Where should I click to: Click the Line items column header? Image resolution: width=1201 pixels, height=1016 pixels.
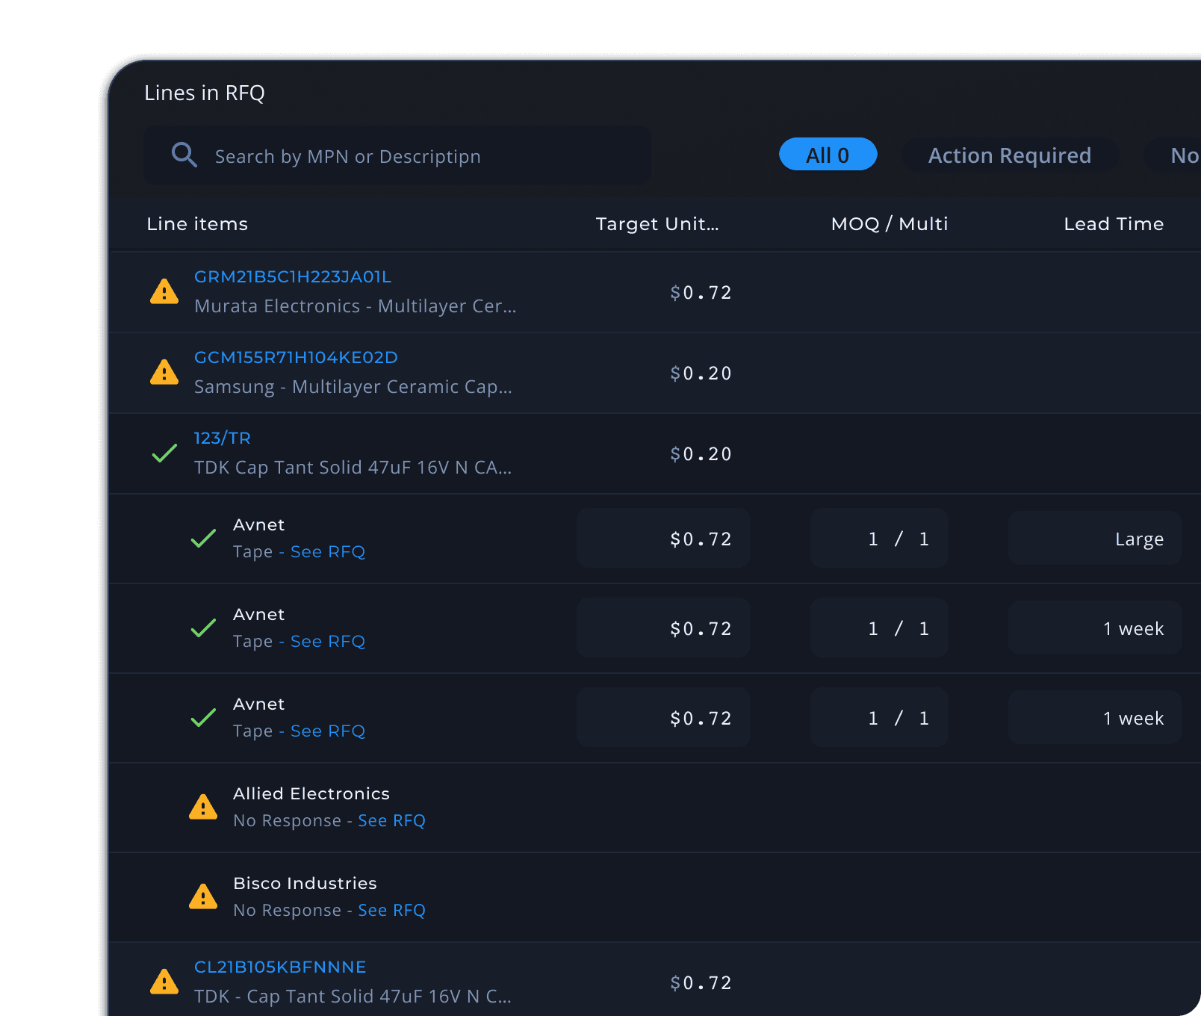point(197,223)
